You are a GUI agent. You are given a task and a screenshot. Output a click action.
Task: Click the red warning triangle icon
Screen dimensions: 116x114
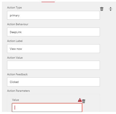pos(80,100)
